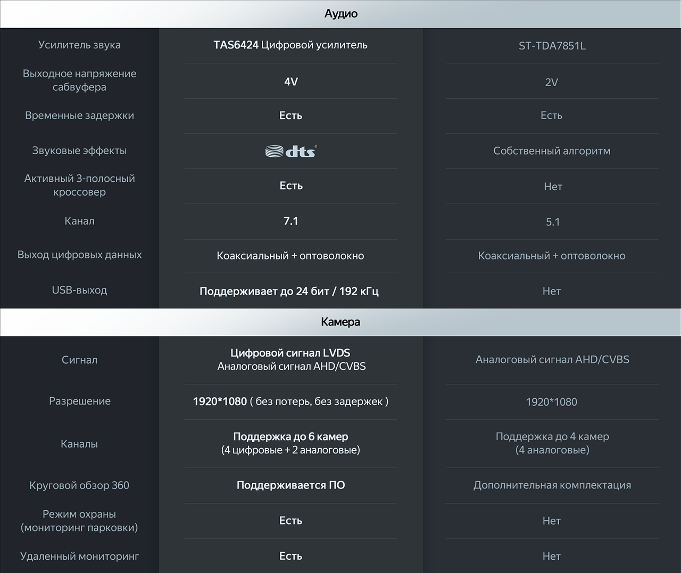The height and width of the screenshot is (573, 681).
Task: Click the Разрешение row label
Action: coord(80,401)
